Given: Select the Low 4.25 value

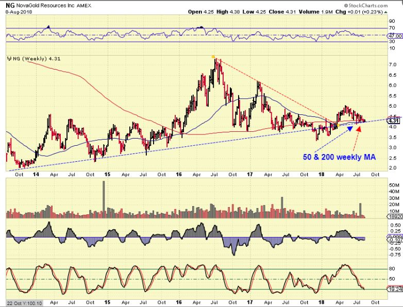Looking at the screenshot, I should pos(255,12).
